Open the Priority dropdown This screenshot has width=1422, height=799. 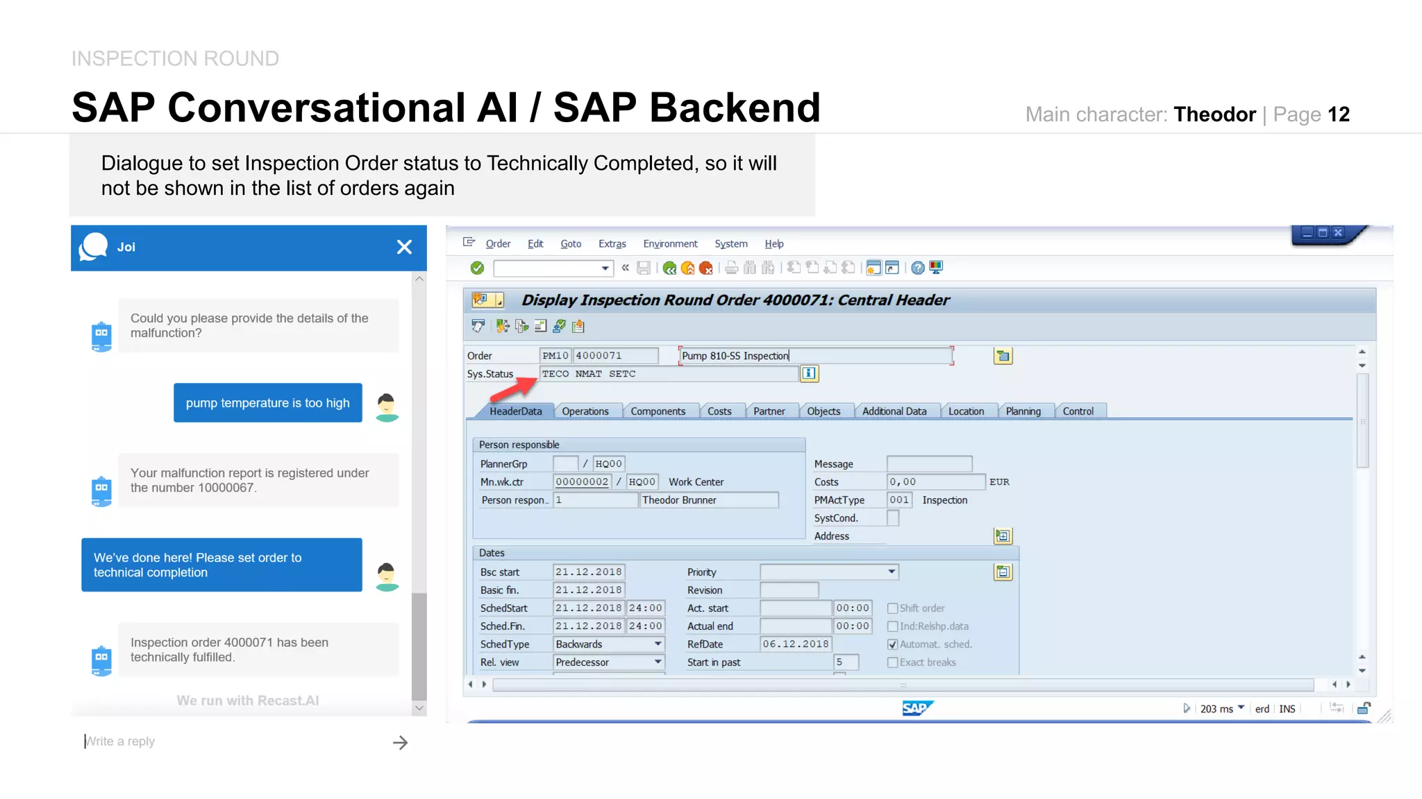(892, 572)
